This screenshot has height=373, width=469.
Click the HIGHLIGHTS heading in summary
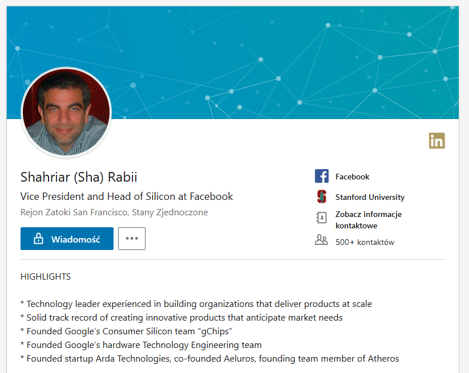coord(46,277)
